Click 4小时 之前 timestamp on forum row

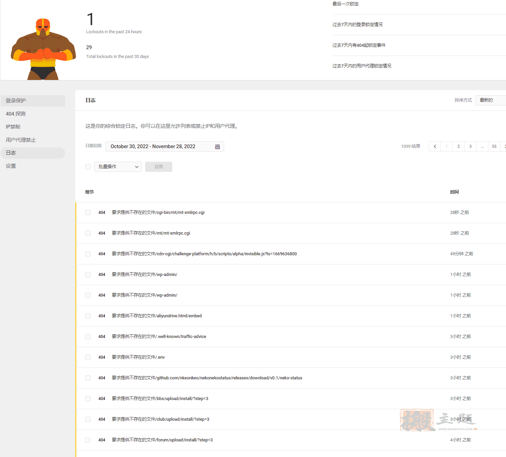tap(461, 440)
